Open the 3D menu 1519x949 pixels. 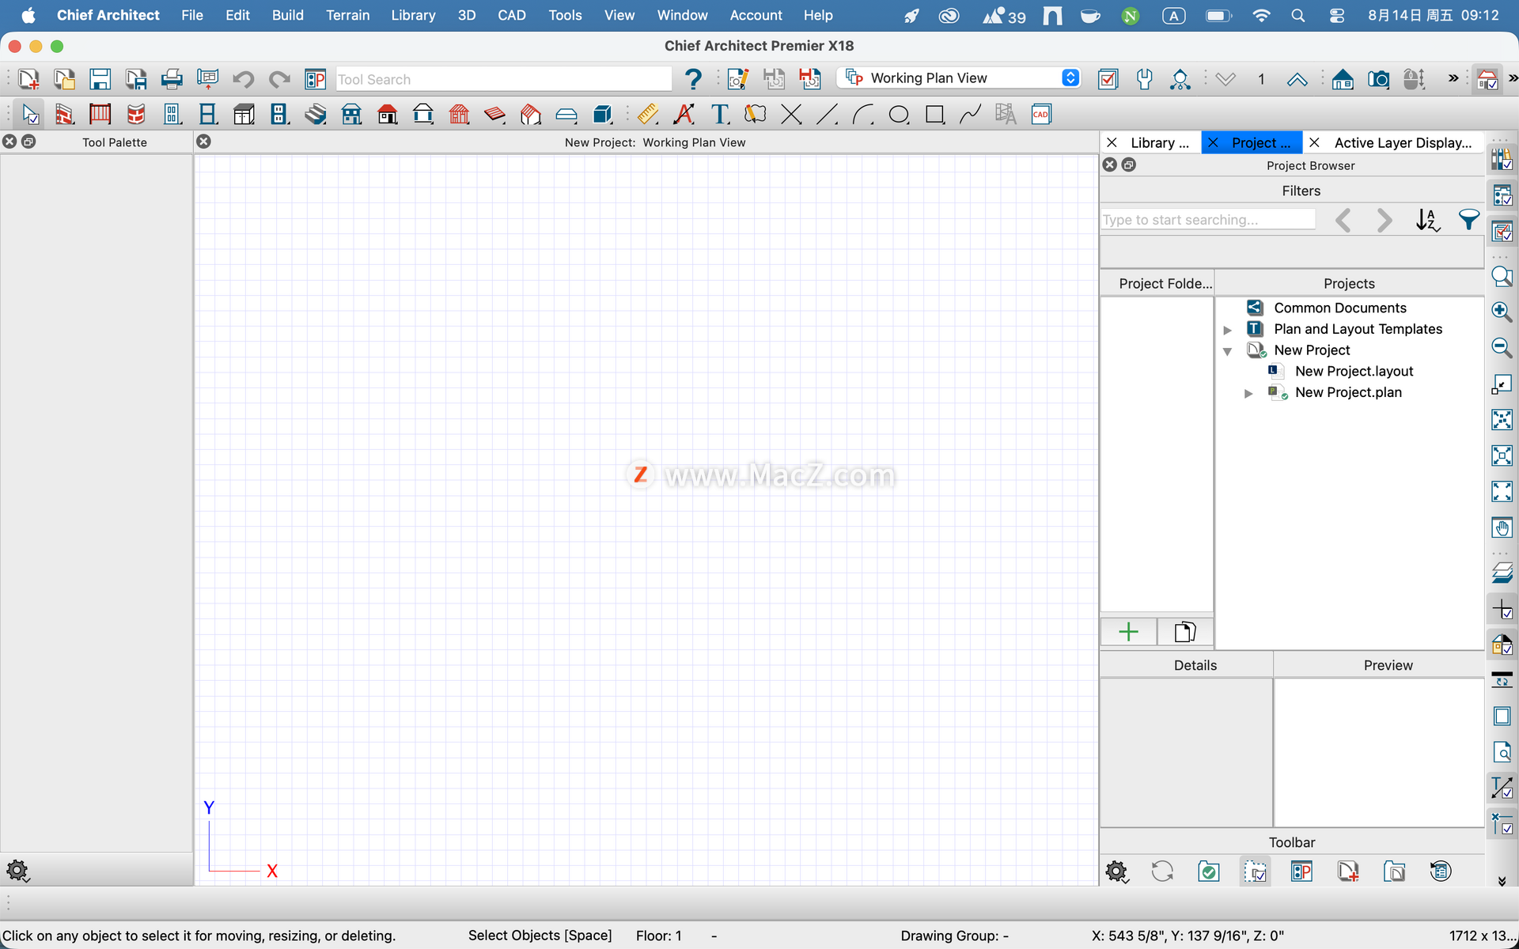coord(467,15)
